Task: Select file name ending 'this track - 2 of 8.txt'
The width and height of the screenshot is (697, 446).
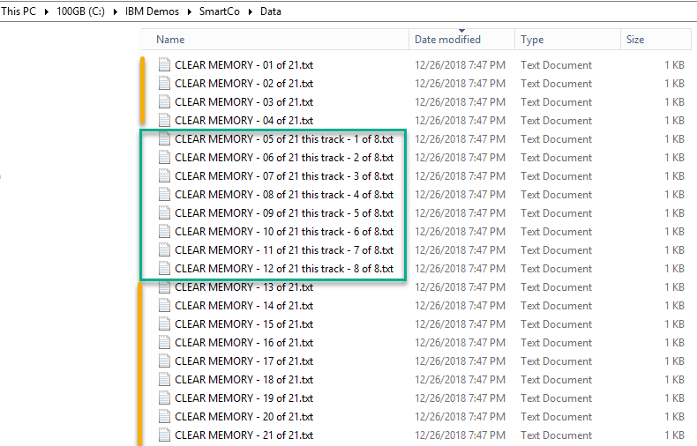Action: pyautogui.click(x=284, y=158)
